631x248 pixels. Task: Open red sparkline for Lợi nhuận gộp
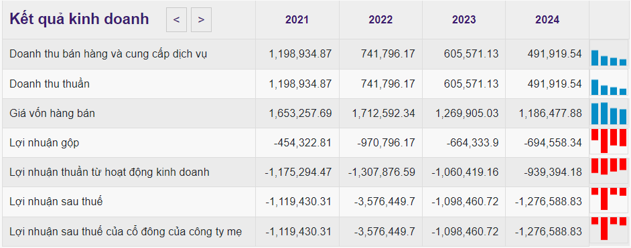point(609,142)
